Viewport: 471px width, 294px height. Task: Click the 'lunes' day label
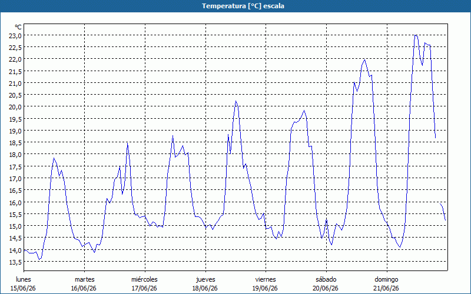tap(24, 279)
